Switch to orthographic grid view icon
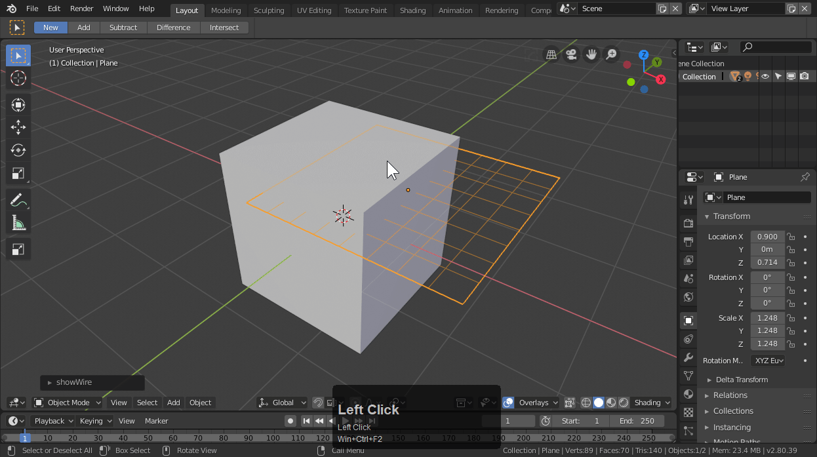 pyautogui.click(x=551, y=54)
